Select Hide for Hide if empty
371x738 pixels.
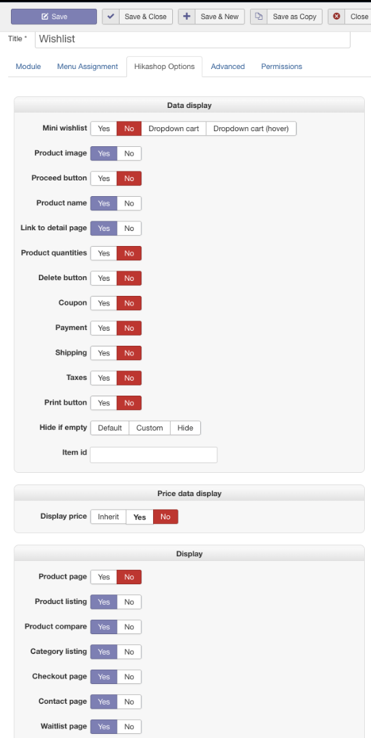click(x=186, y=428)
